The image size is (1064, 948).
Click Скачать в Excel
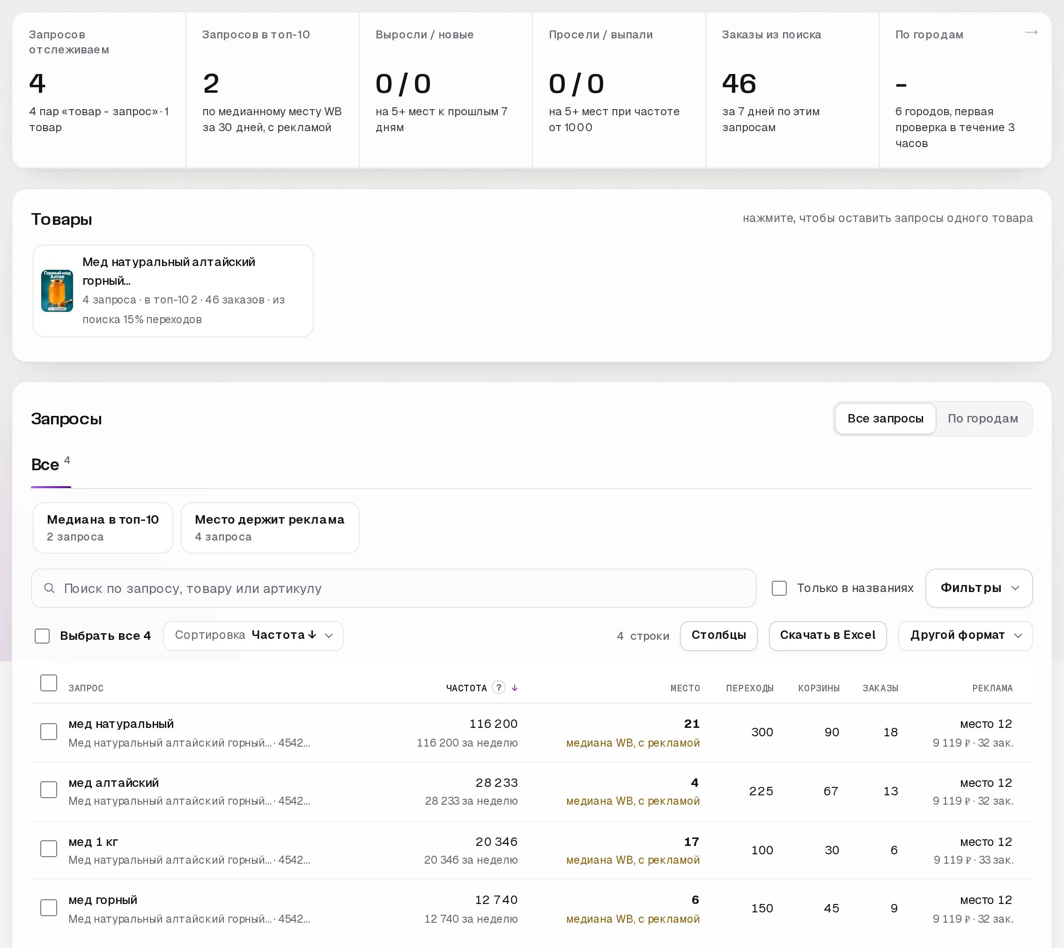click(827, 636)
